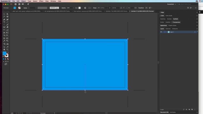Click the Recolor Artwork icon
This screenshot has width=203, height=114.
pos(85,8)
